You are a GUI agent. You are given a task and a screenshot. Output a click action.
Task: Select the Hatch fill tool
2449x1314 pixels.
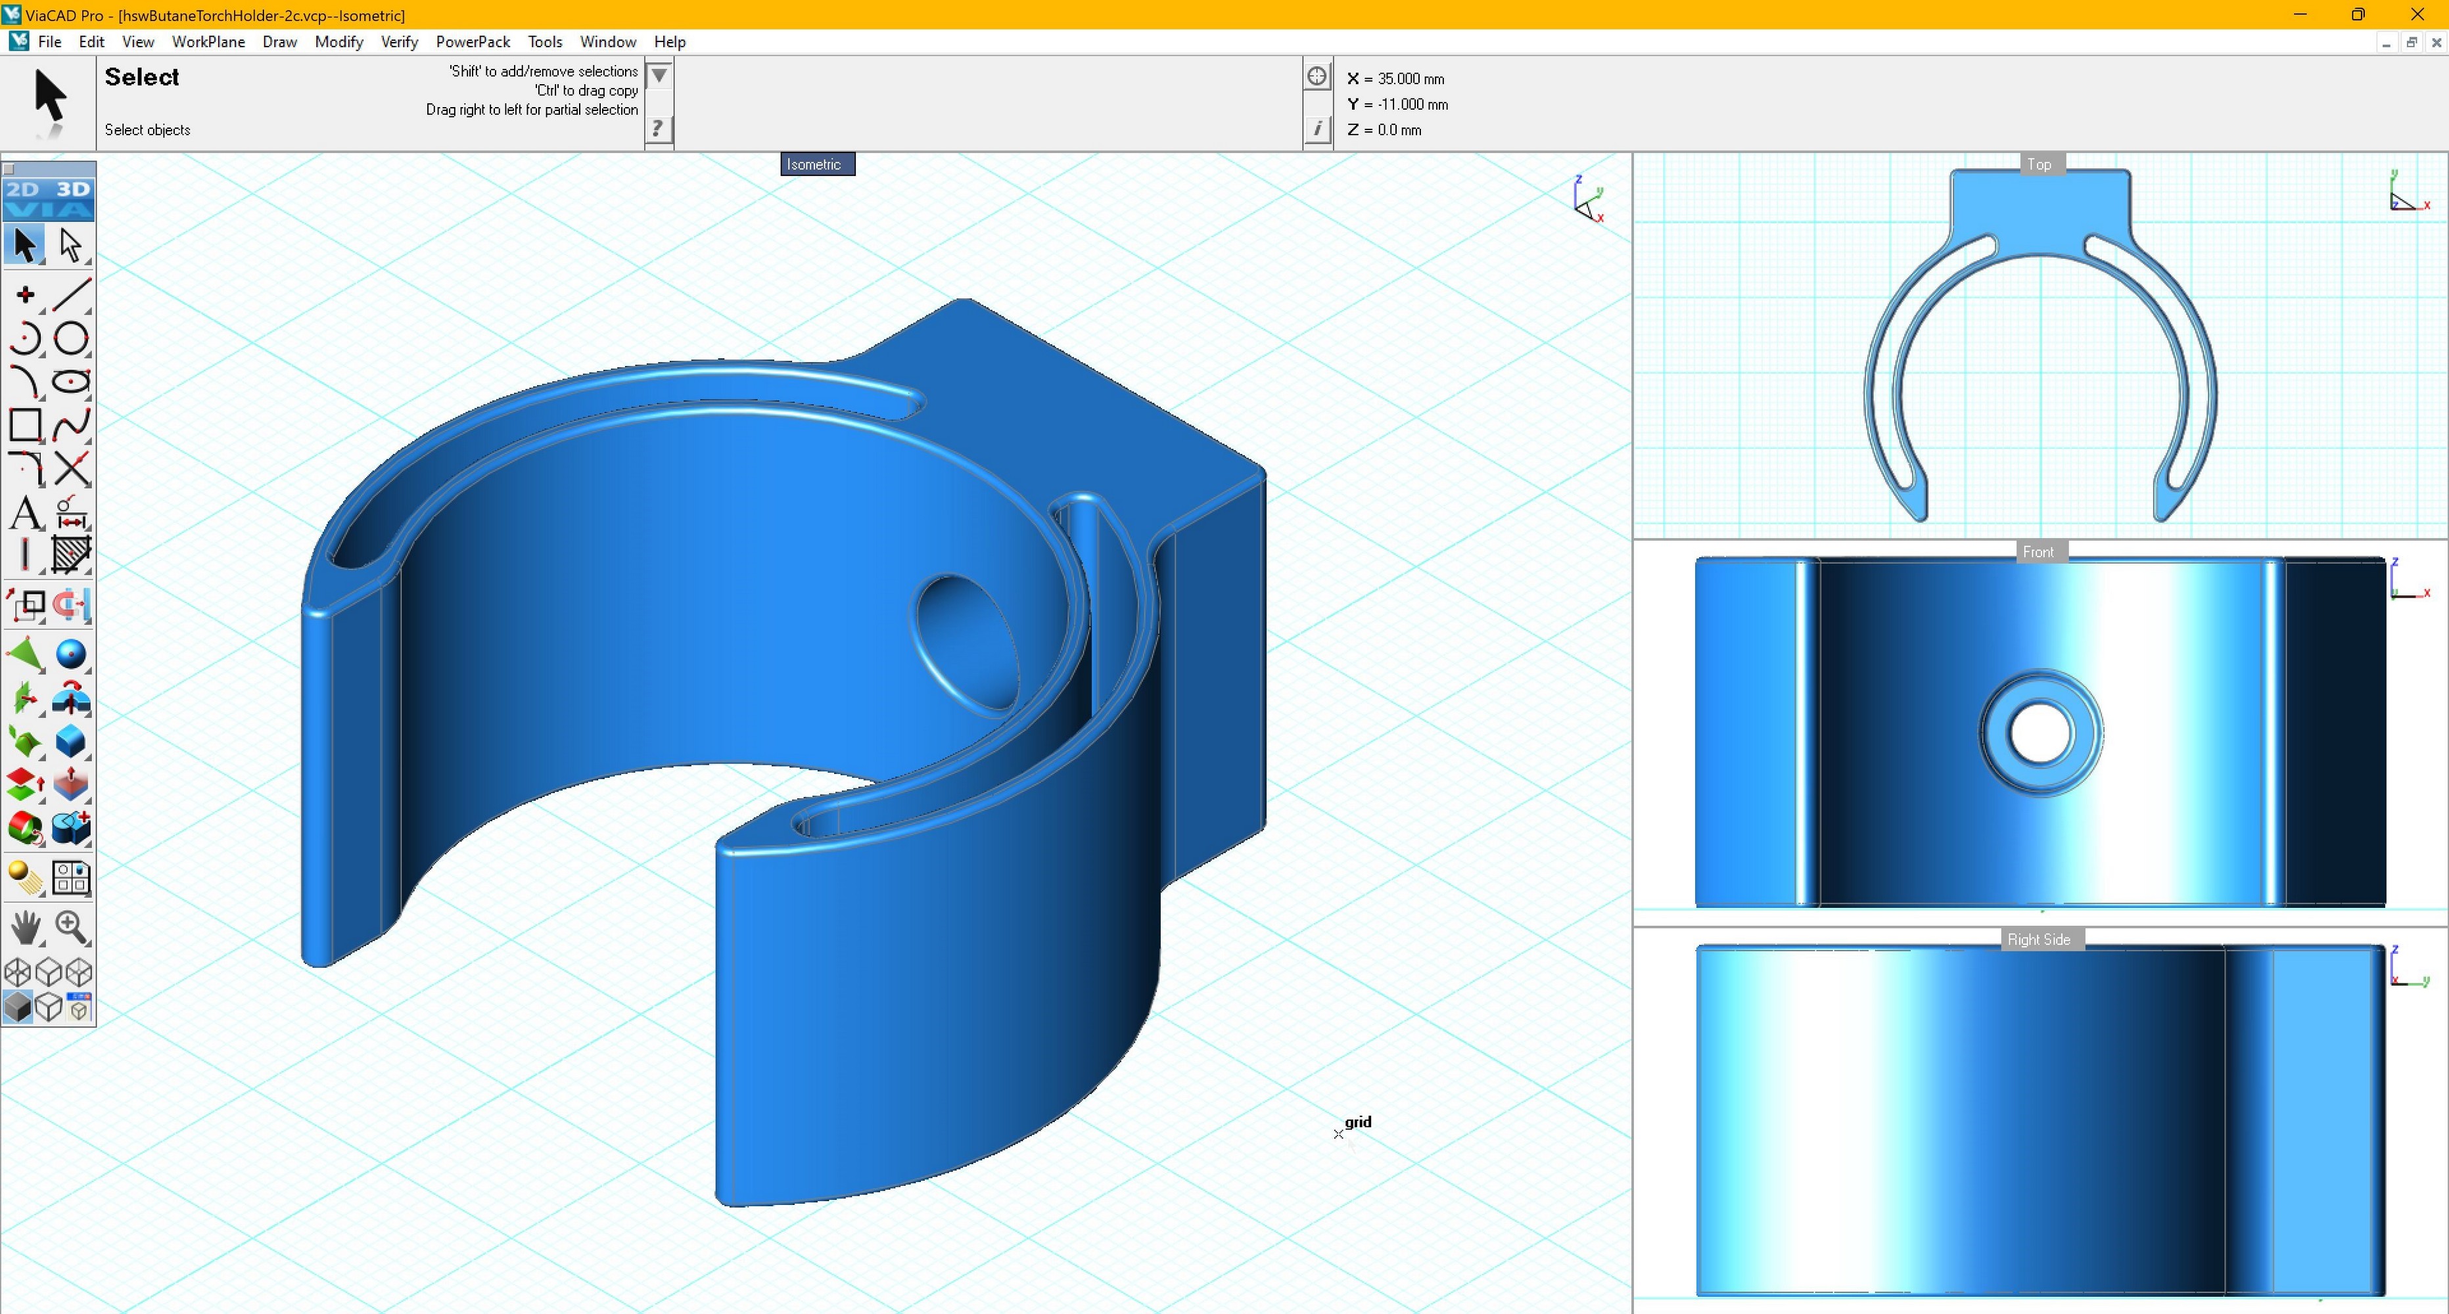click(x=71, y=555)
